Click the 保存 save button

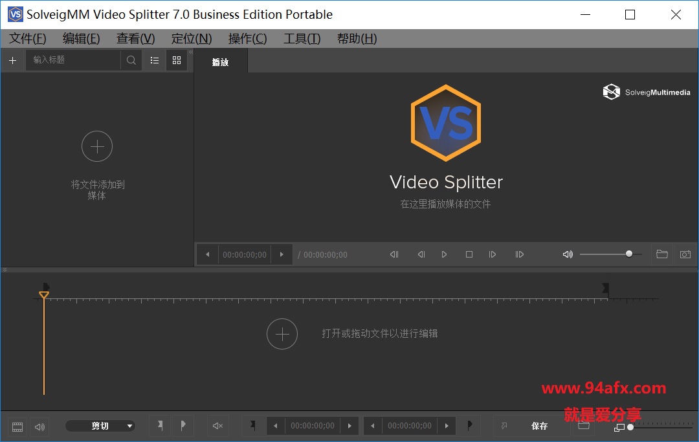coord(539,426)
